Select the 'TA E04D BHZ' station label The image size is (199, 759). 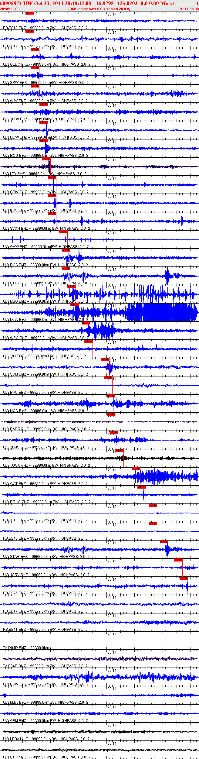tap(15, 666)
